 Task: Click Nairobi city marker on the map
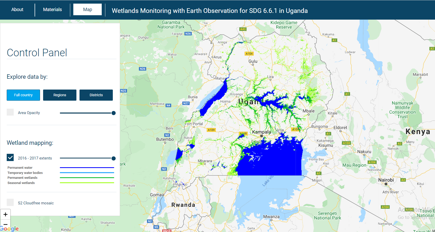click(x=386, y=184)
